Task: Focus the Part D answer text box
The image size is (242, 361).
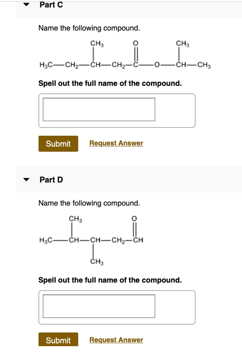Action: [99, 306]
